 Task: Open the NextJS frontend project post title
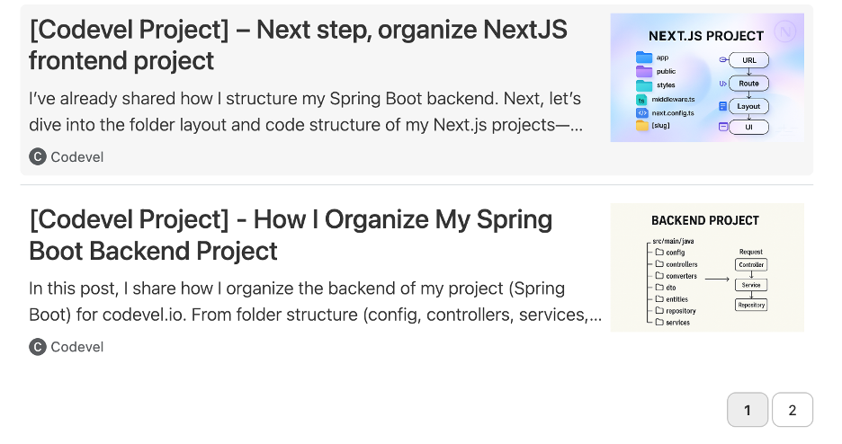point(298,45)
